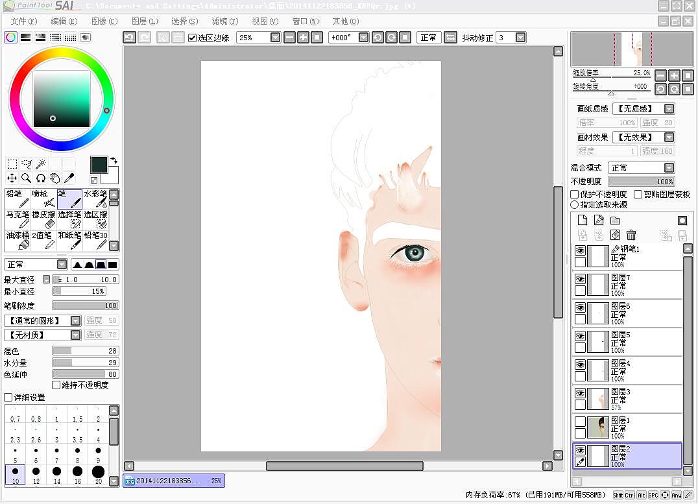The width and height of the screenshot is (698, 504).
Task: Select the move layer tool
Action: 12,178
